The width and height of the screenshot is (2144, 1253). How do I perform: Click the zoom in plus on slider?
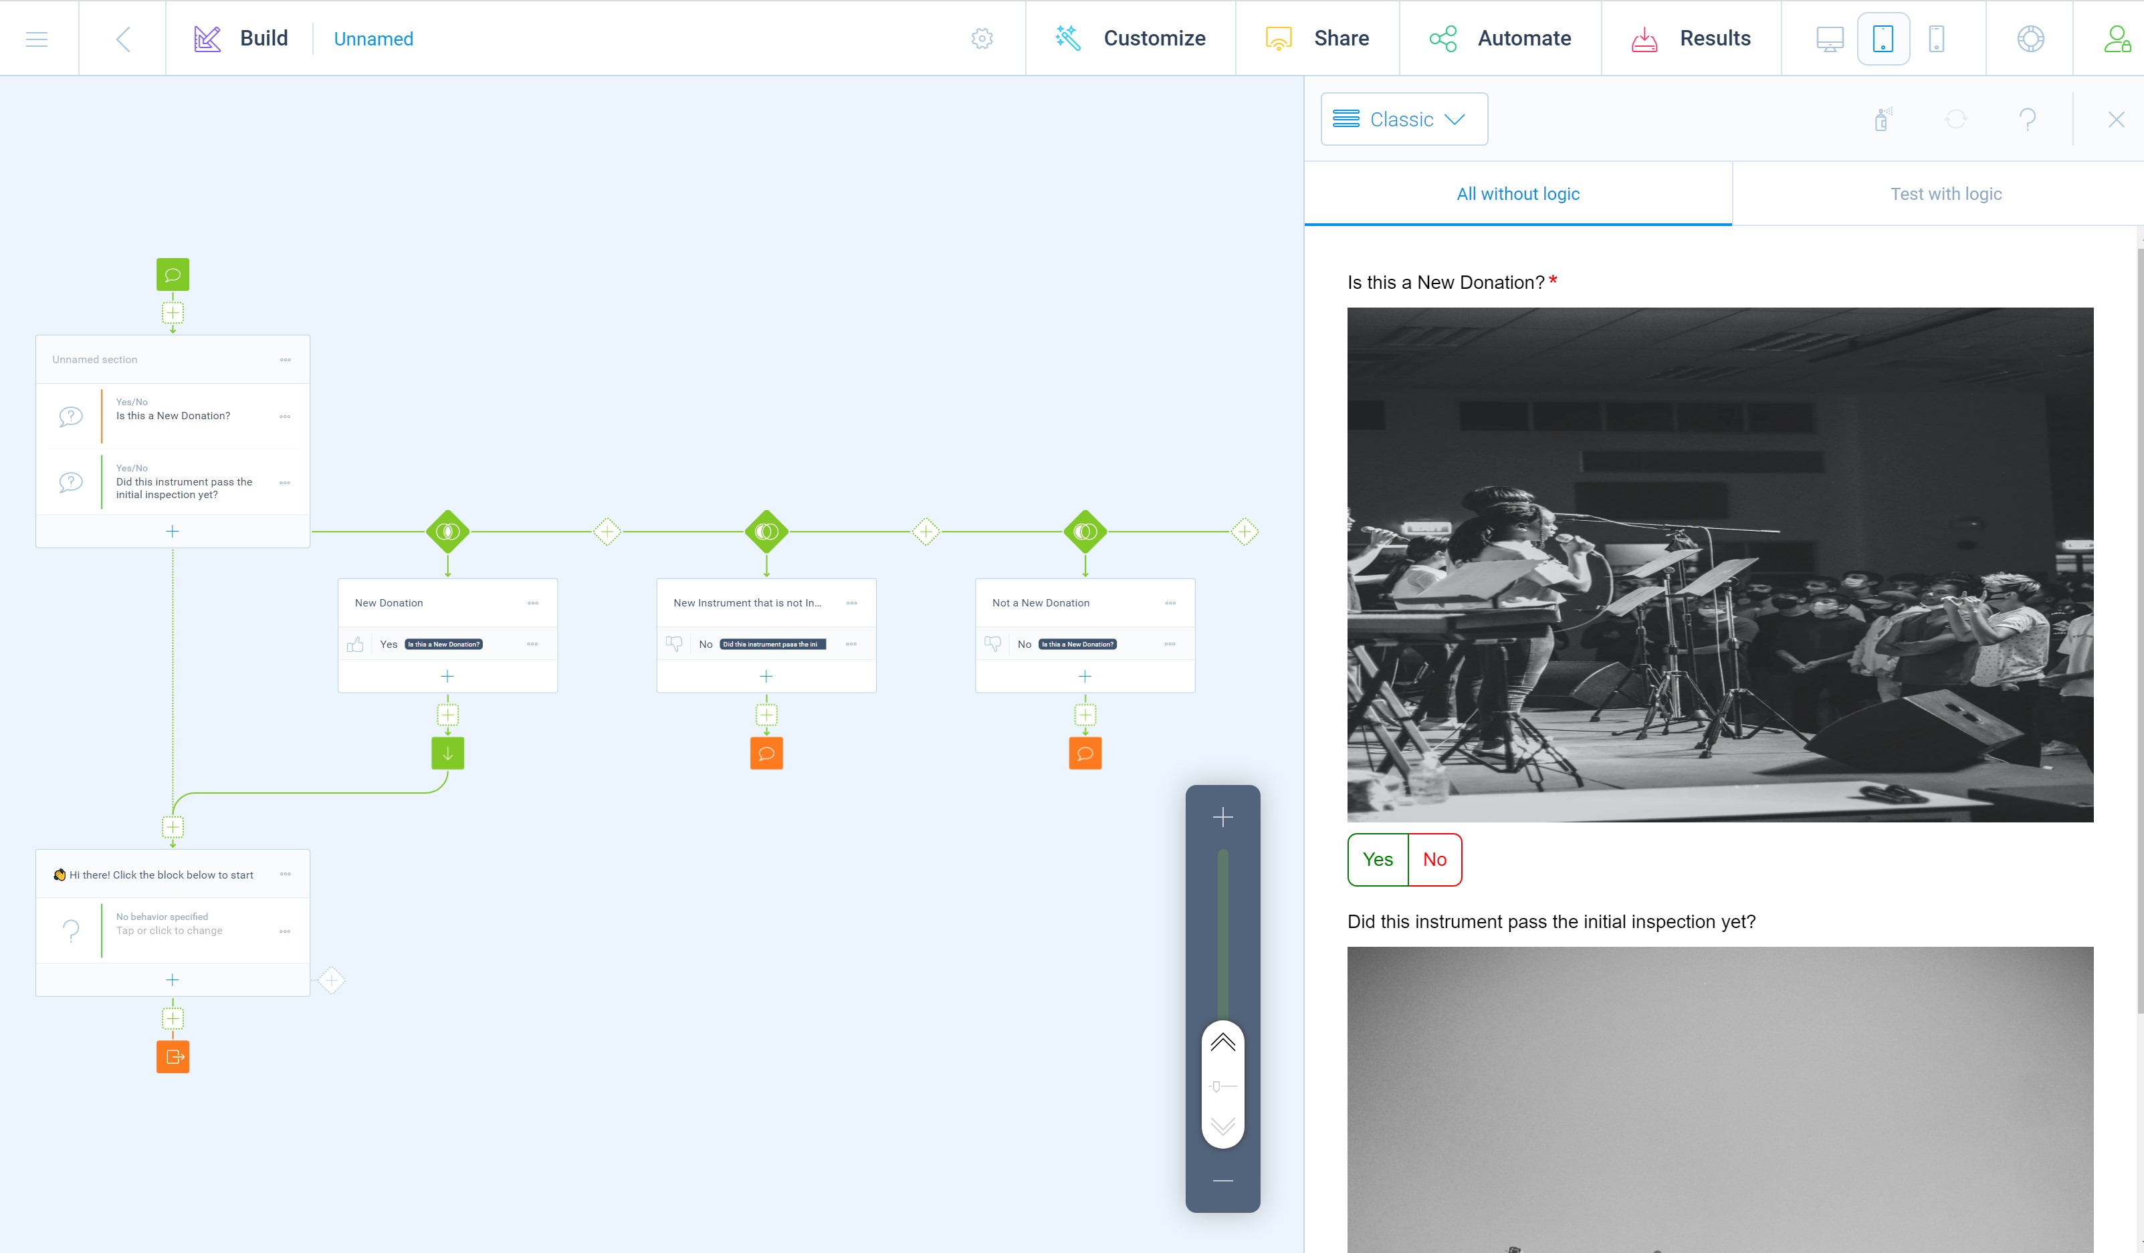point(1222,818)
